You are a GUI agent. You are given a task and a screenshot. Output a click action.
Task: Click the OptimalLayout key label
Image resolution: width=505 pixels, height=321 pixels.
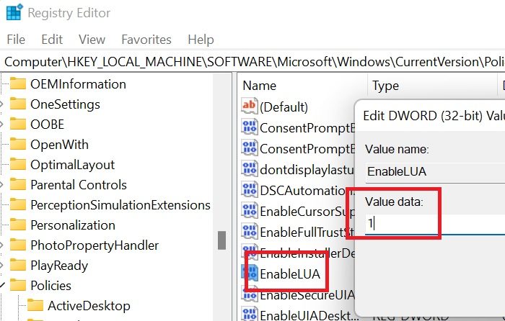pyautogui.click(x=72, y=165)
